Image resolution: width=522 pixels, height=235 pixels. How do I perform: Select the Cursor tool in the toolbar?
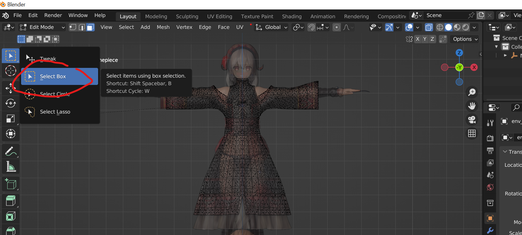pyautogui.click(x=11, y=71)
